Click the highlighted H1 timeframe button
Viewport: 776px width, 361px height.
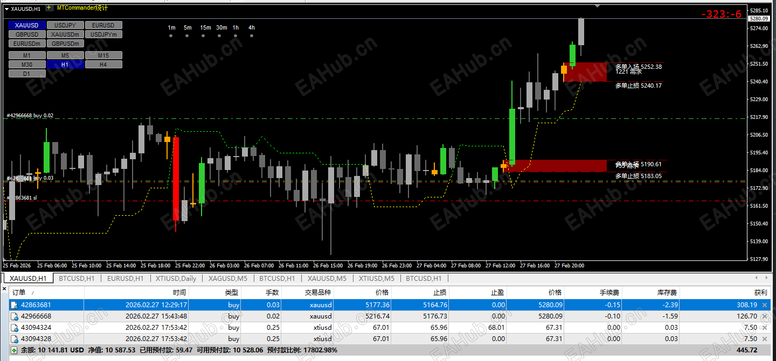[65, 65]
